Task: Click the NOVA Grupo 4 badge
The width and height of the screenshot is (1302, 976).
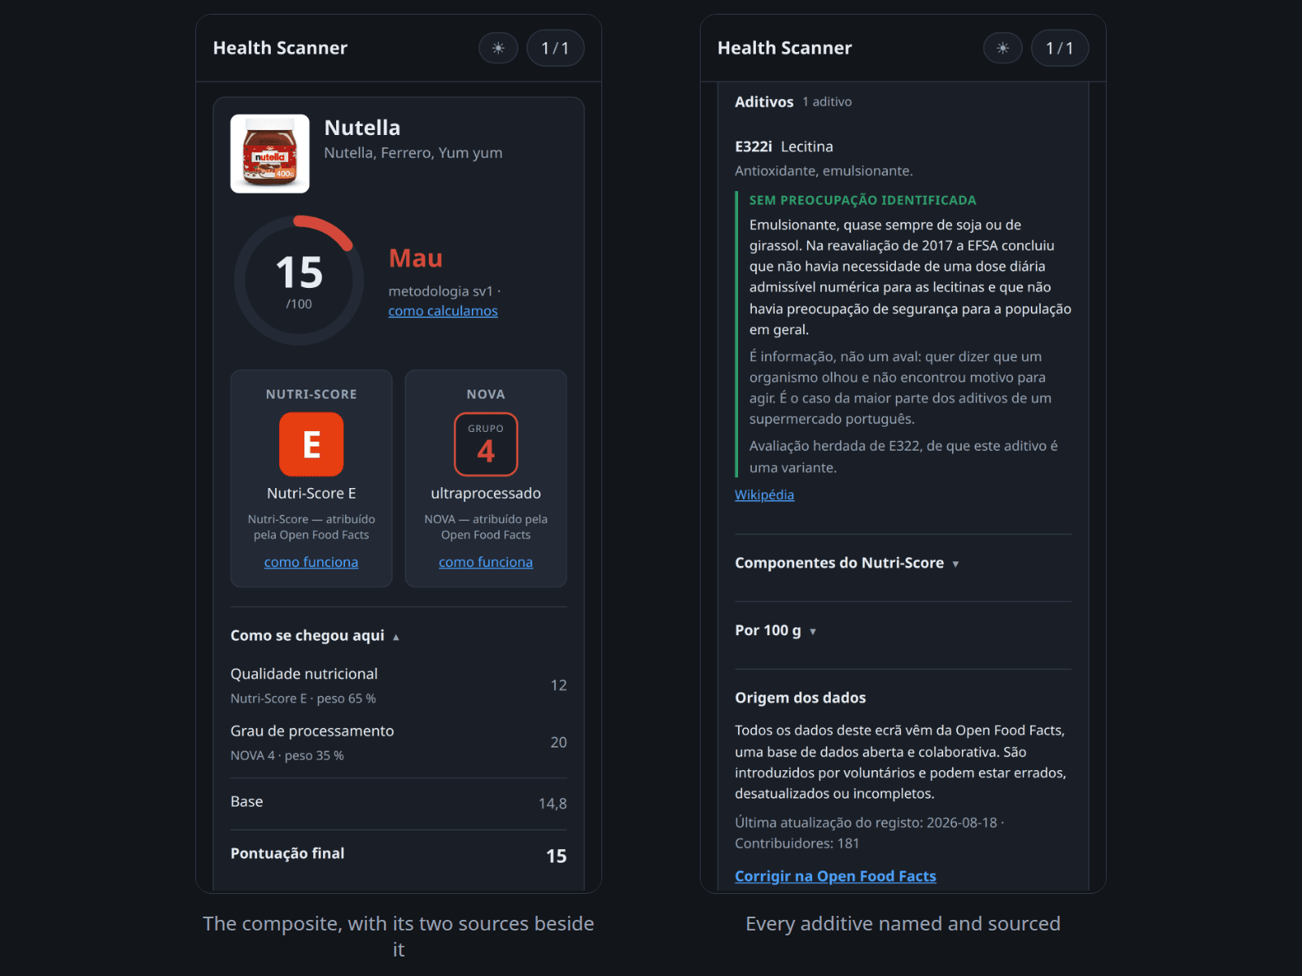Action: click(486, 444)
